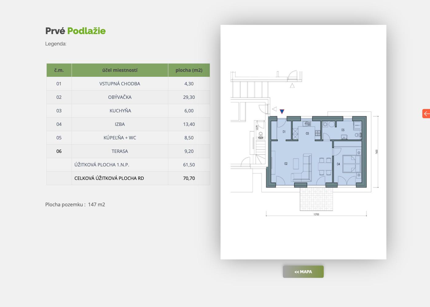
Task: Select the OBÝVAČKA row in table
Action: [x=128, y=97]
